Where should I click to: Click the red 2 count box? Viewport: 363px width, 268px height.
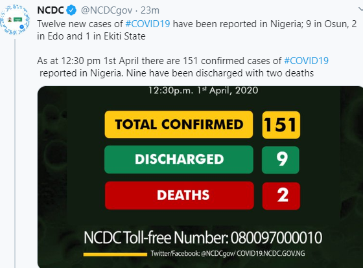pos(281,196)
